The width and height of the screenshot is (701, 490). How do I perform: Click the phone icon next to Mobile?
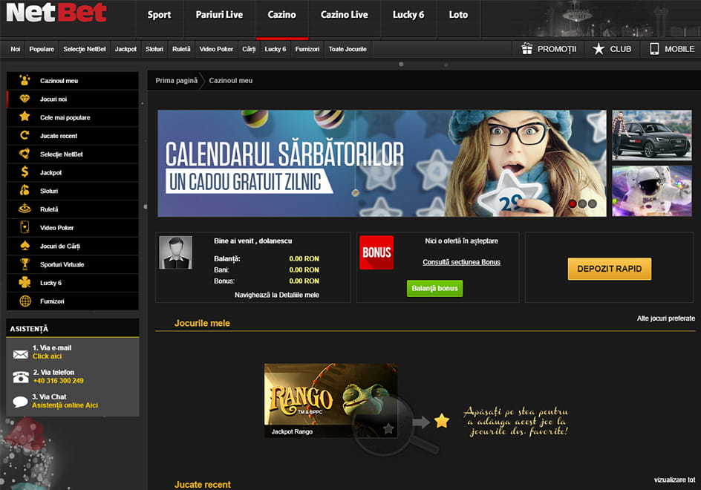(x=654, y=49)
